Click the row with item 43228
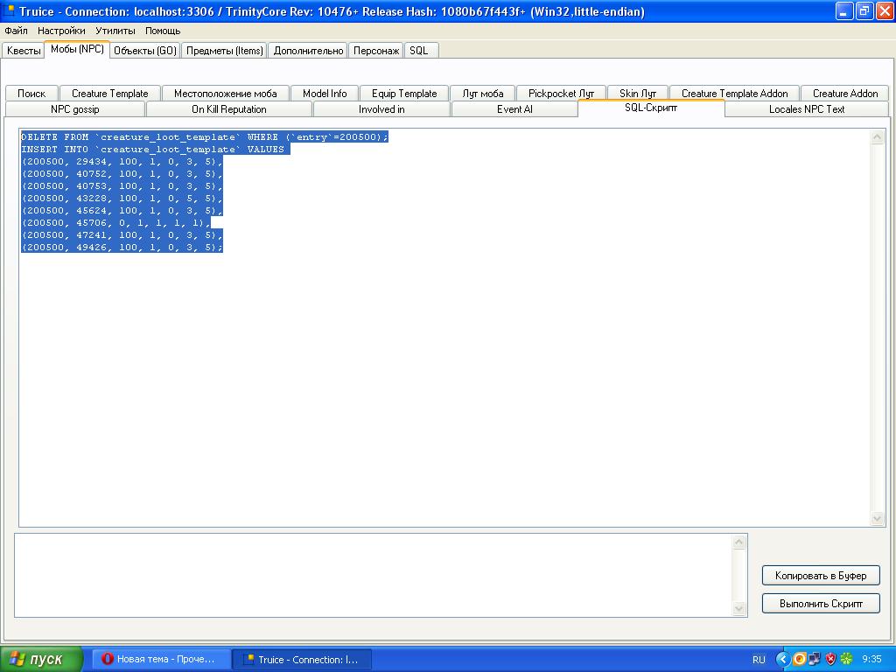 [122, 199]
